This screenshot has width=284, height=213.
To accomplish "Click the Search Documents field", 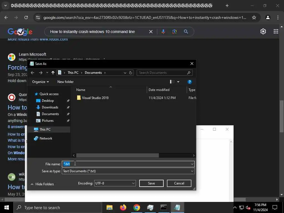I will [165, 73].
